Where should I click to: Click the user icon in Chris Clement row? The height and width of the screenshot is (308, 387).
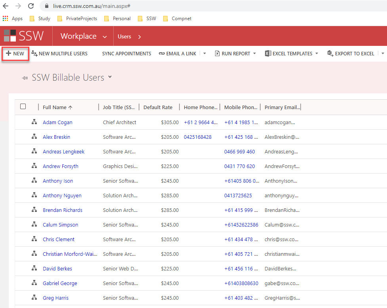click(x=34, y=239)
